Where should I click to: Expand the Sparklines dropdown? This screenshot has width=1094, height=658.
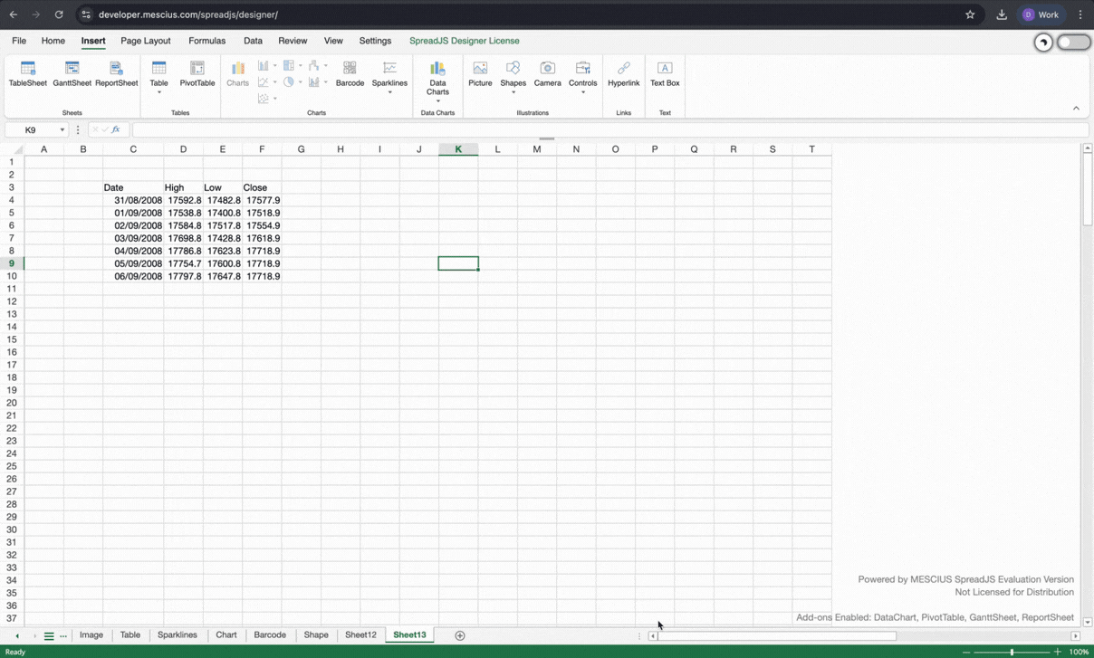pos(389,92)
